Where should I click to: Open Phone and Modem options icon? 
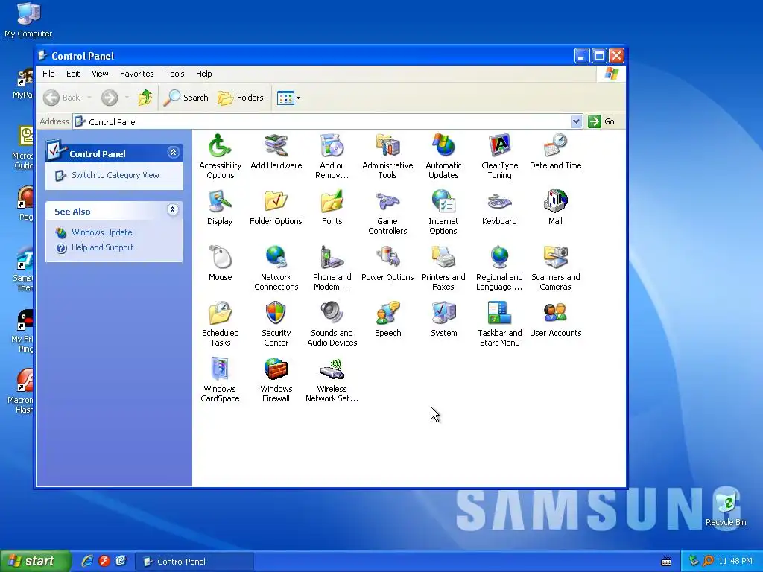pyautogui.click(x=332, y=257)
